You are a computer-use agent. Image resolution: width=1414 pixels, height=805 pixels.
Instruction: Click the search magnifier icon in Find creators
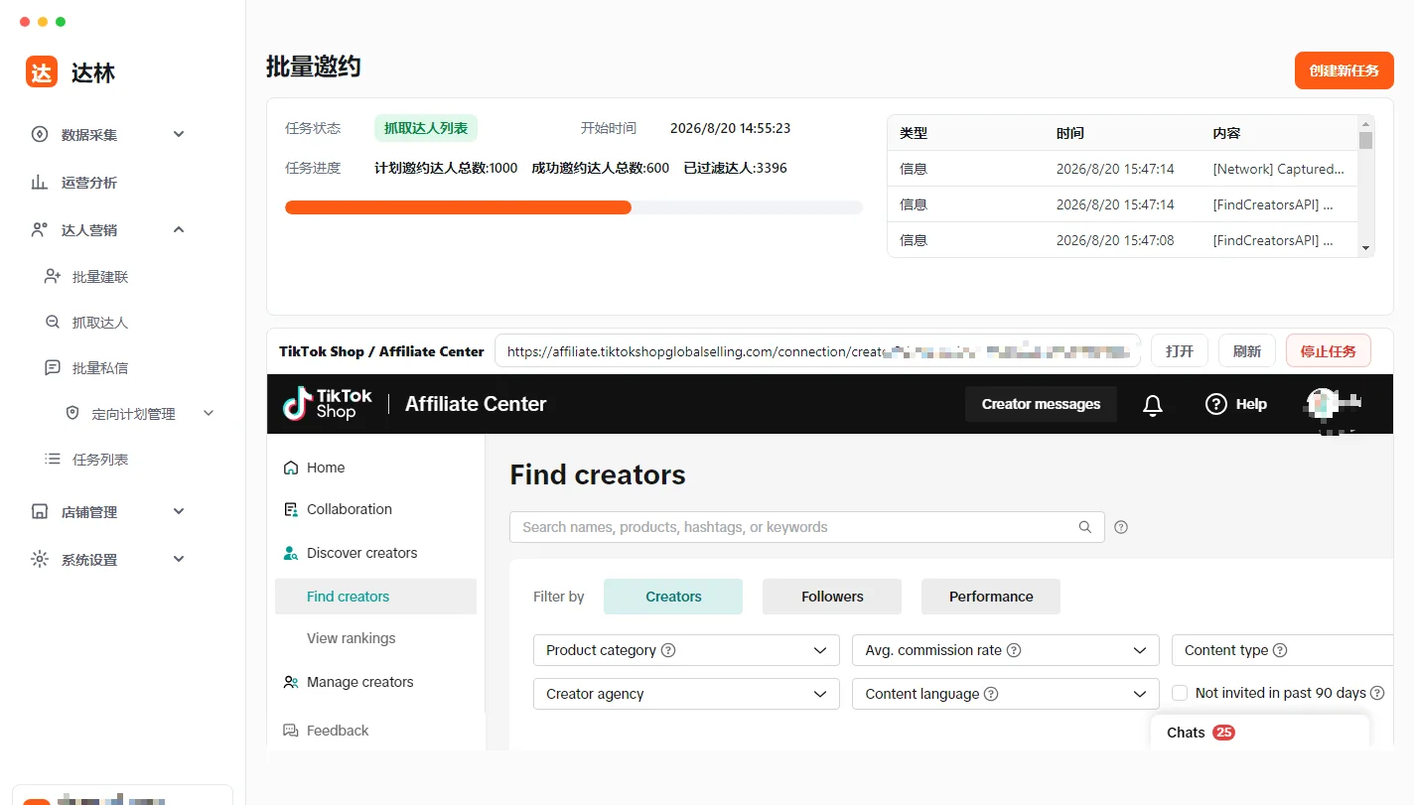1085,527
